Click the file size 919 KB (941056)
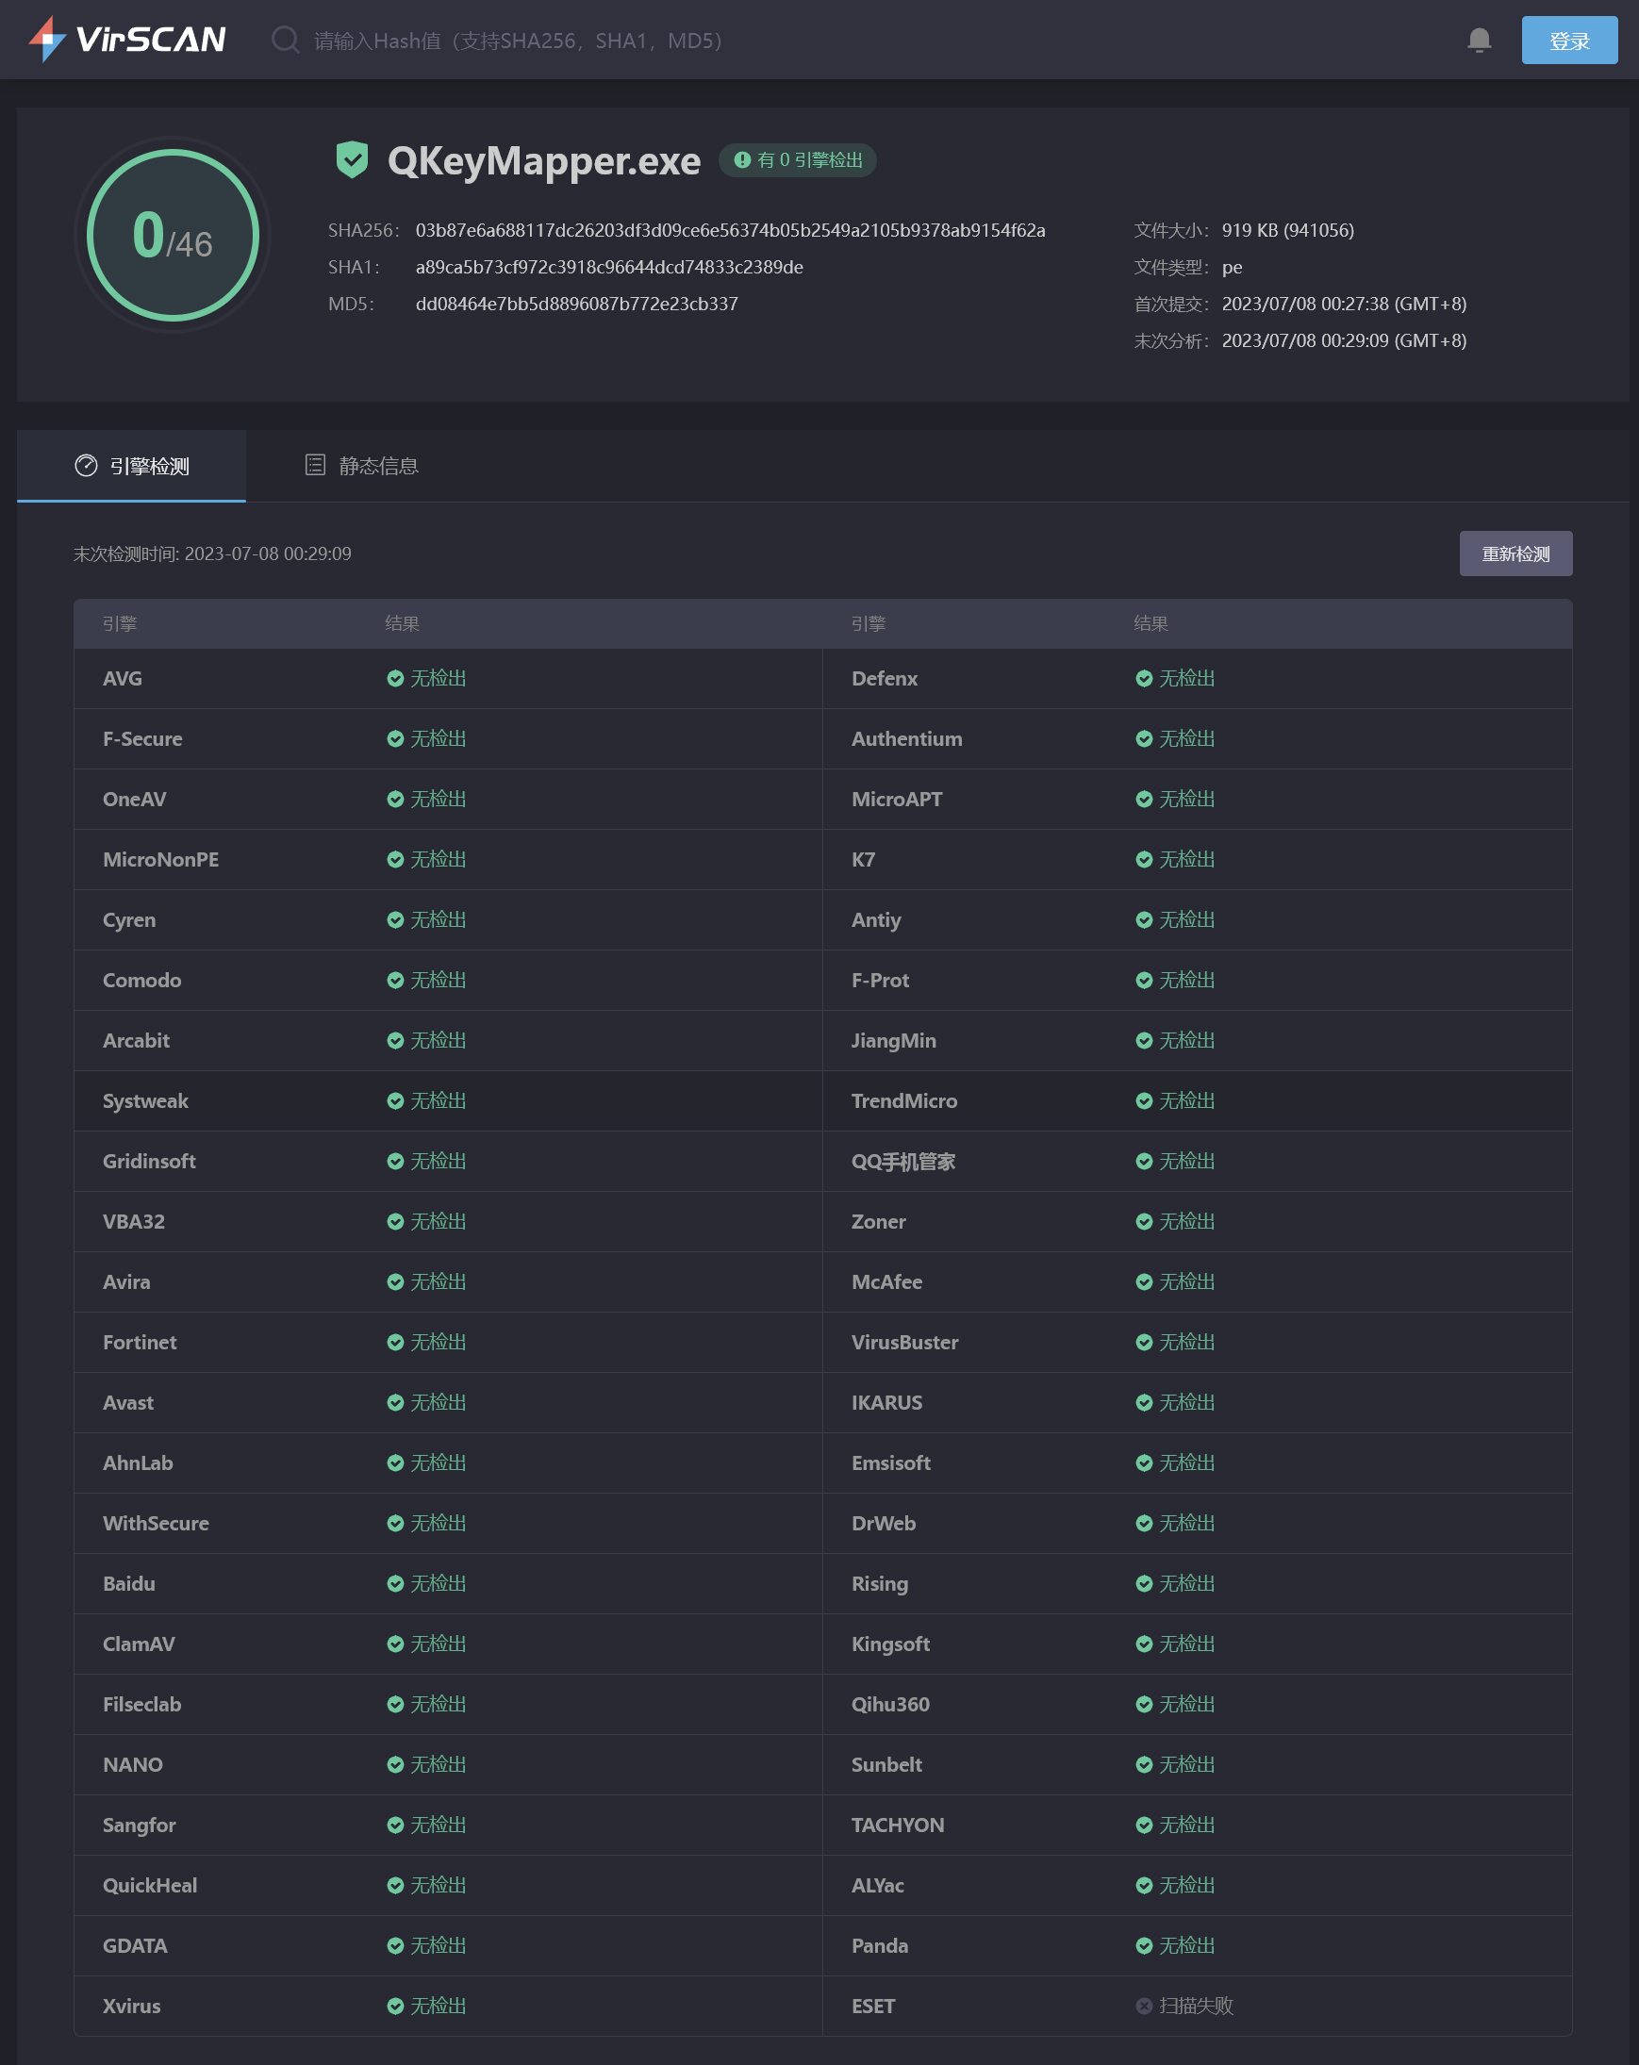This screenshot has height=2065, width=1639. (1287, 230)
